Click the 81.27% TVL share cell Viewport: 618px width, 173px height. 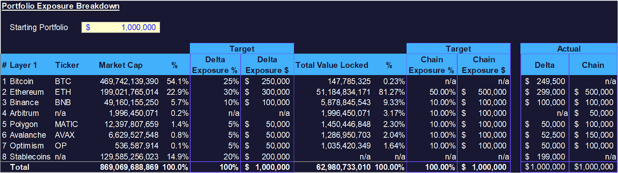coord(392,92)
